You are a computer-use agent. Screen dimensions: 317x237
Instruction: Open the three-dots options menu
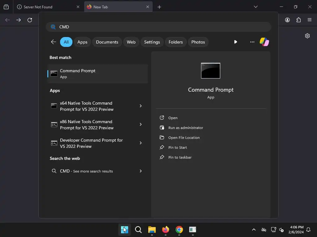[x=252, y=42]
